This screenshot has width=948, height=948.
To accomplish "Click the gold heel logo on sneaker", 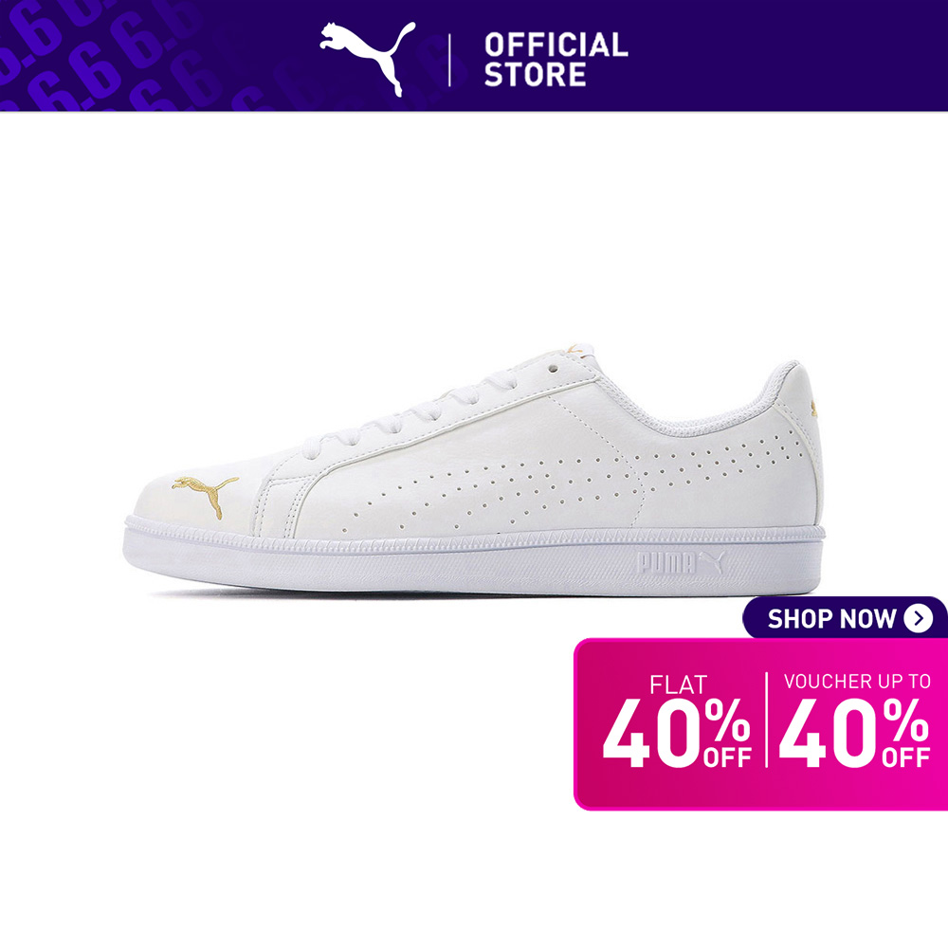I will (813, 408).
